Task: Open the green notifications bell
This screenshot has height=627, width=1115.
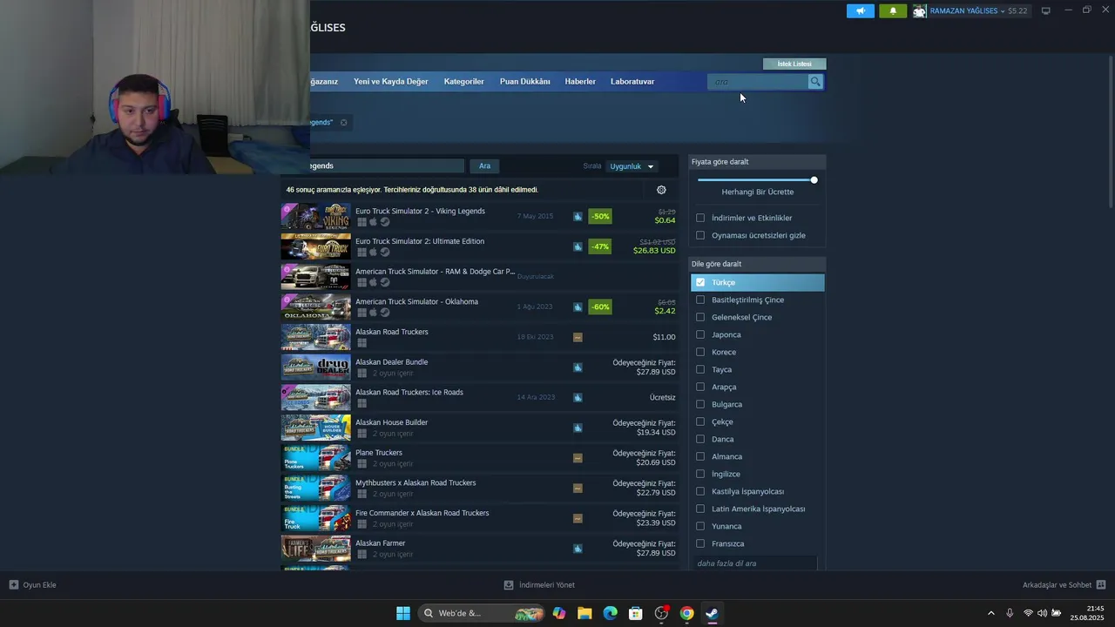Action: coord(893,11)
